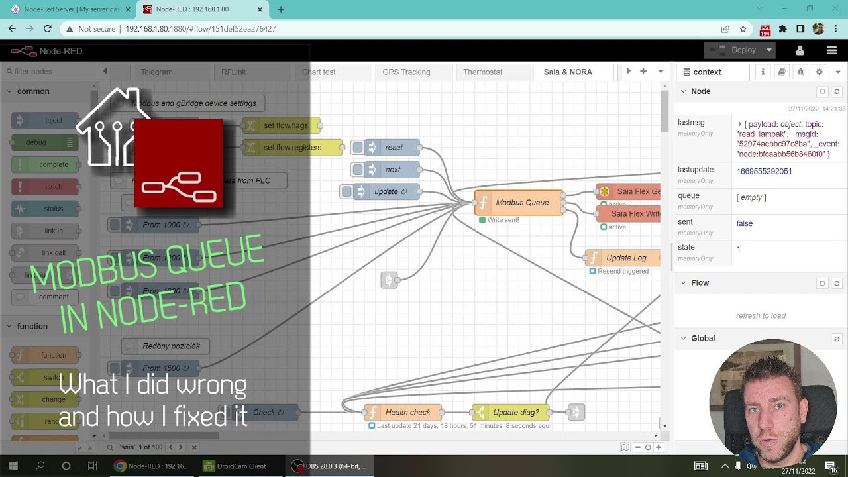Collapse the common palette category
The image size is (848, 477).
pyautogui.click(x=9, y=91)
